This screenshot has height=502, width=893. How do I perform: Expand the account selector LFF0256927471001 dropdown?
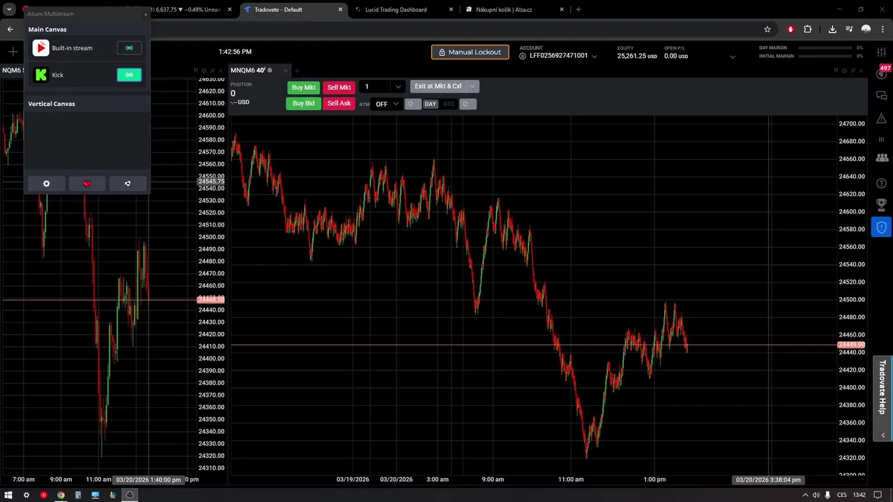(594, 56)
